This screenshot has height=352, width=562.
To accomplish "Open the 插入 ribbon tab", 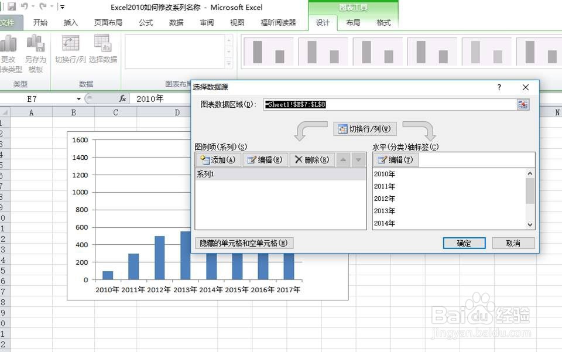I will [x=70, y=23].
